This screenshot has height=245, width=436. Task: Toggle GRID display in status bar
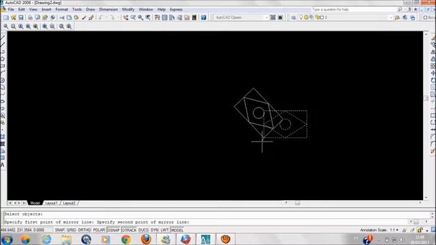pyautogui.click(x=71, y=230)
